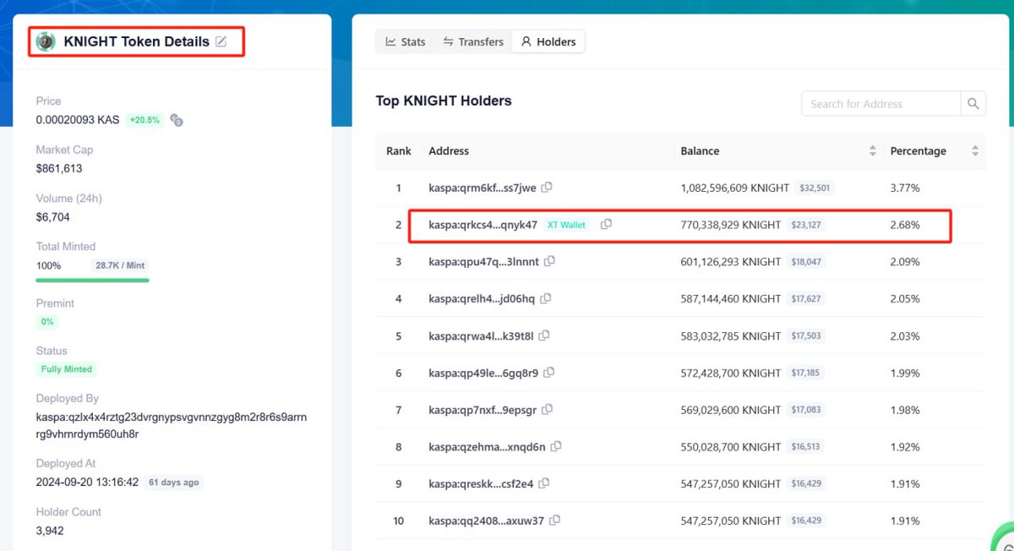
Task: Click the Rank column header
Action: pyautogui.click(x=399, y=151)
